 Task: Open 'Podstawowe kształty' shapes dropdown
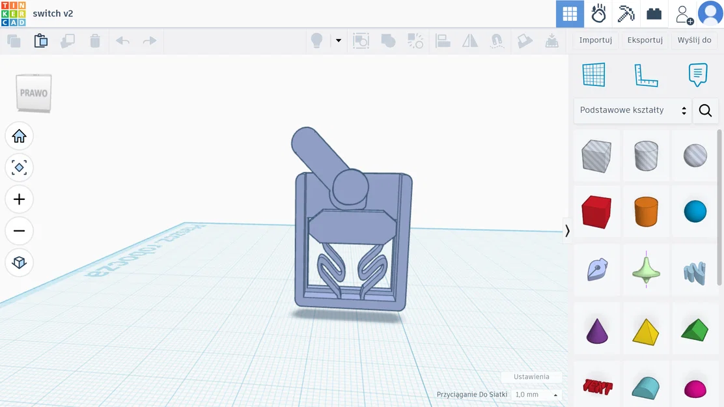pyautogui.click(x=632, y=111)
